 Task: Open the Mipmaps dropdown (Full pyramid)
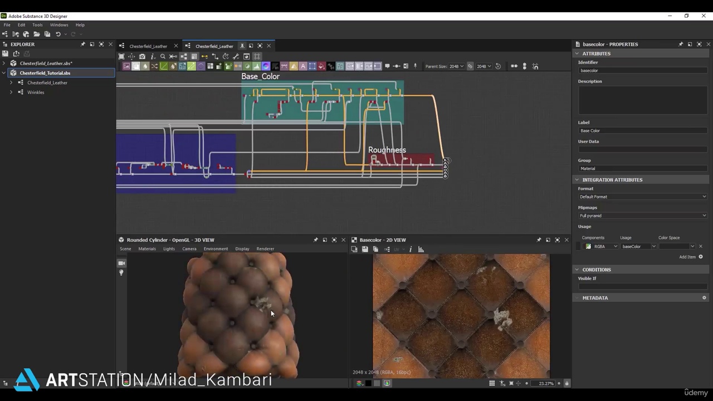click(643, 216)
